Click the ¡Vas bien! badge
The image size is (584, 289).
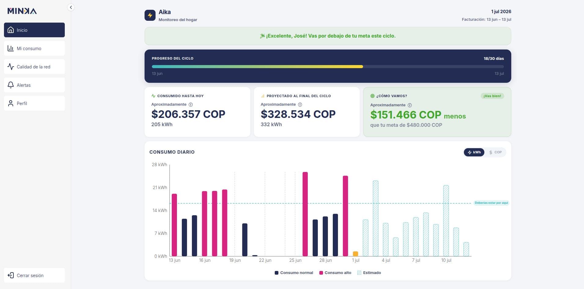pos(492,96)
